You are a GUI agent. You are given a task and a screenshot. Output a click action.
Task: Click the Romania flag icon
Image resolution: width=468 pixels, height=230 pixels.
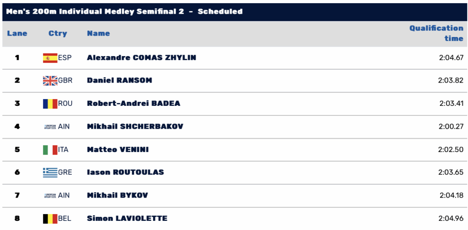(50, 104)
